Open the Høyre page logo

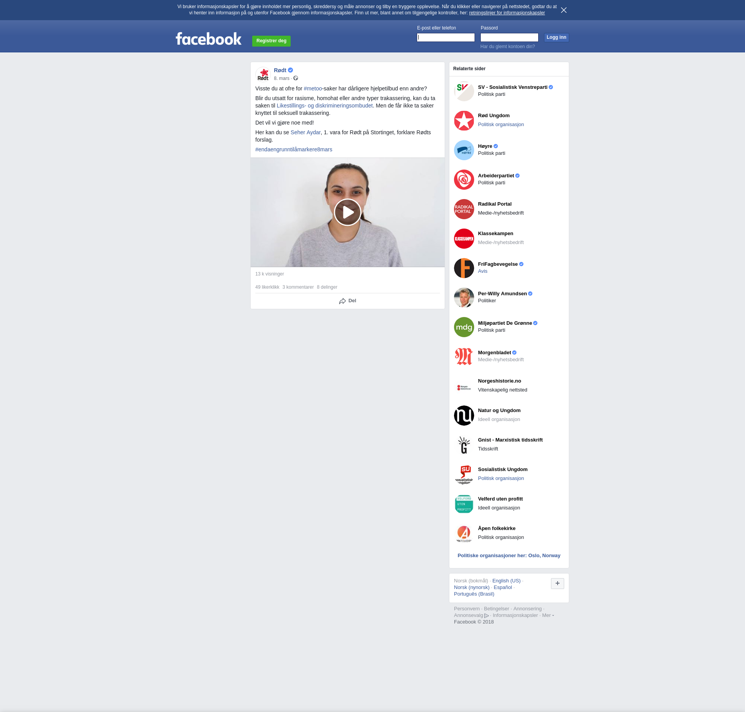click(464, 150)
